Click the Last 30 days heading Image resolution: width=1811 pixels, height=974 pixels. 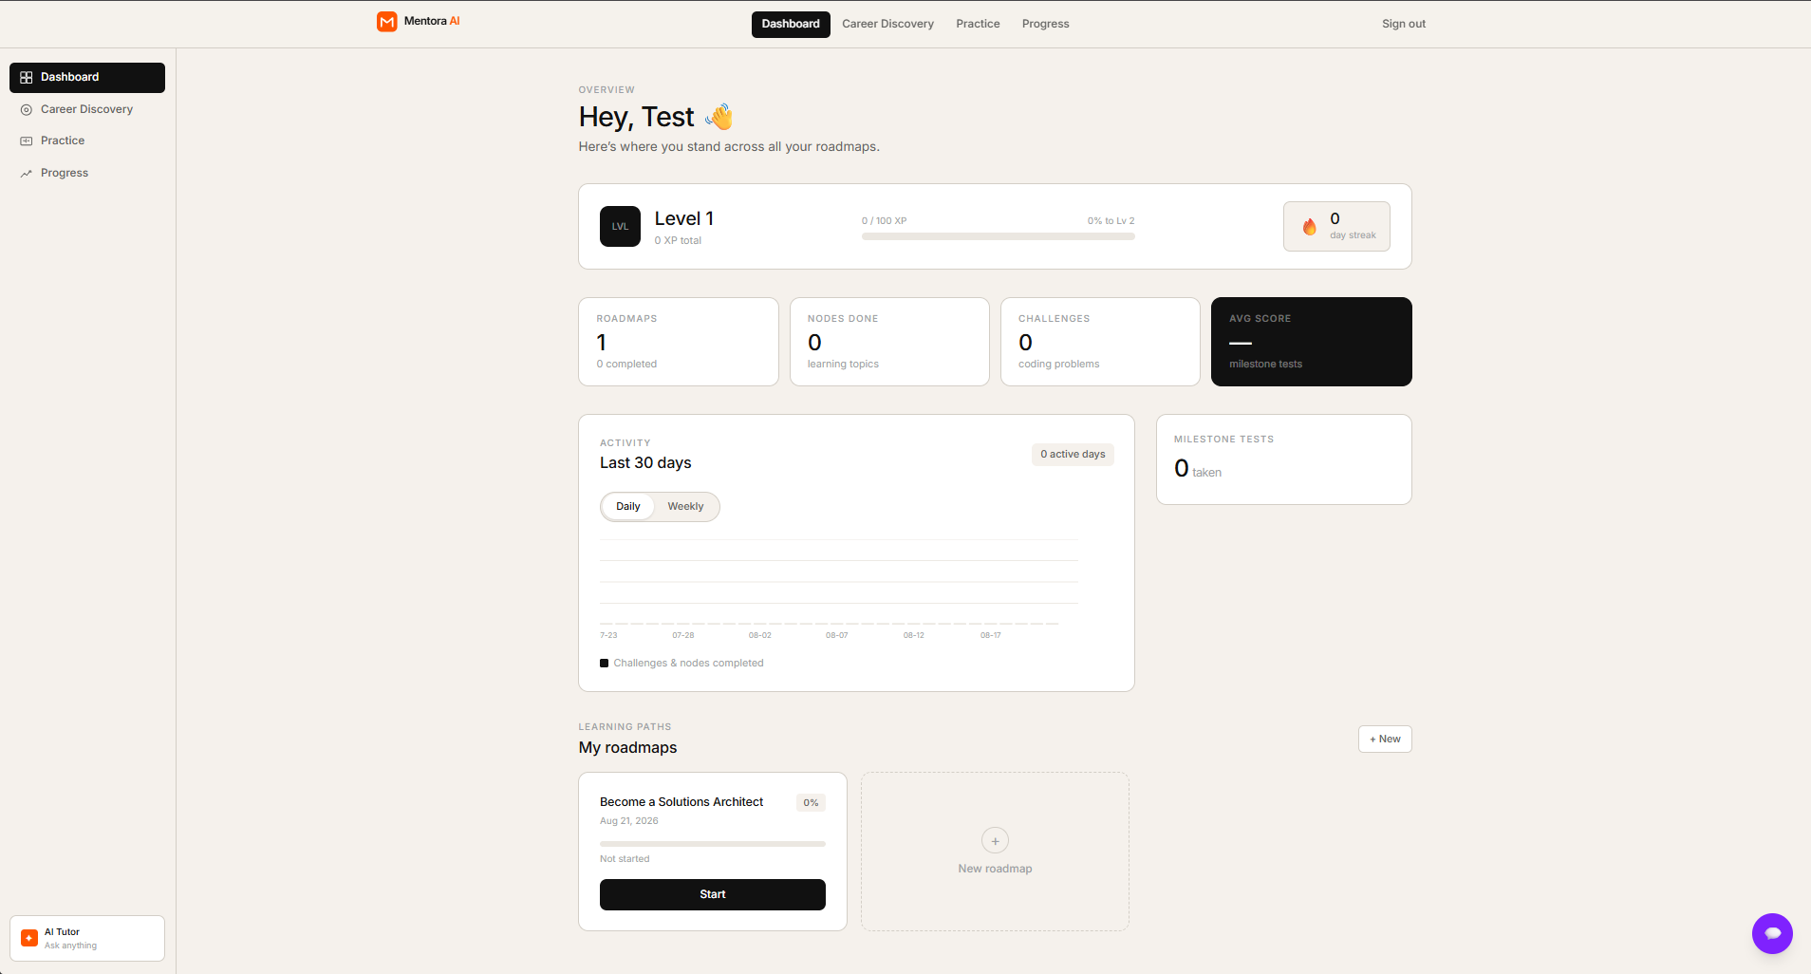pos(645,463)
